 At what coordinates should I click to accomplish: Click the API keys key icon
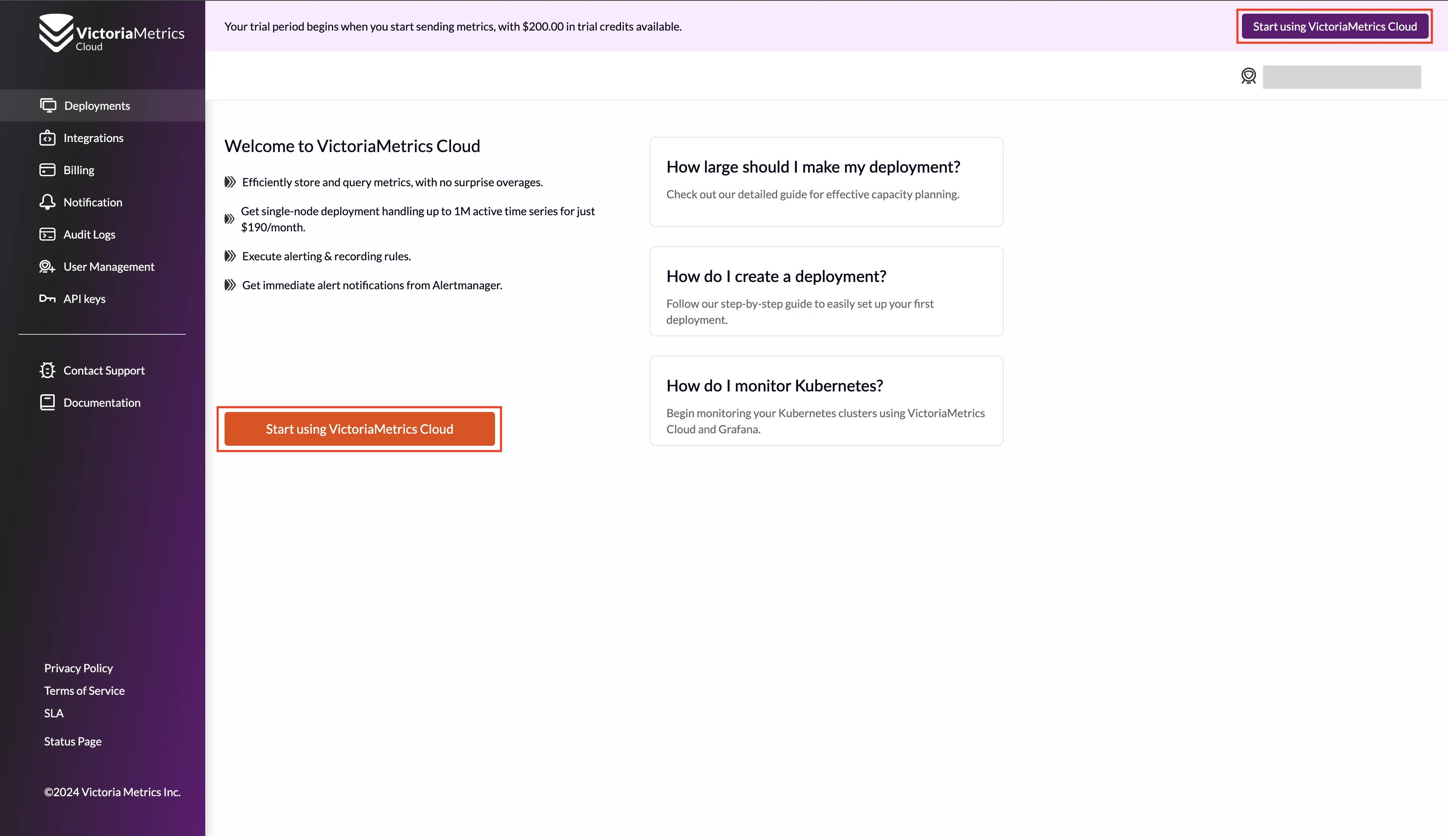pos(47,299)
